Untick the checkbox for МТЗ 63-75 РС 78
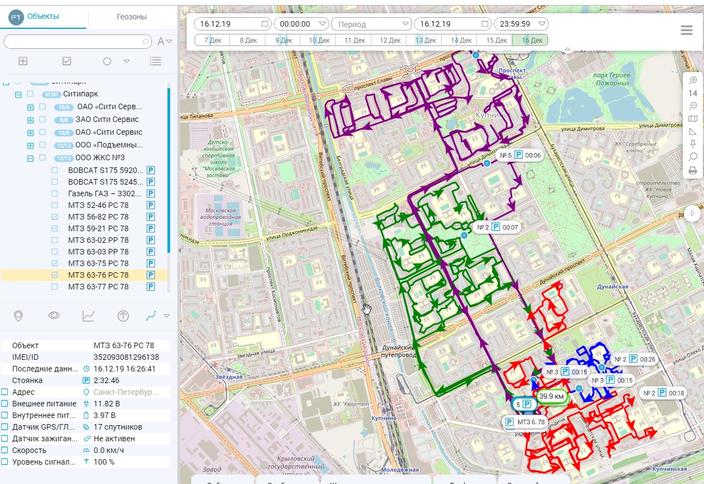The width and height of the screenshot is (704, 484). coord(54,263)
